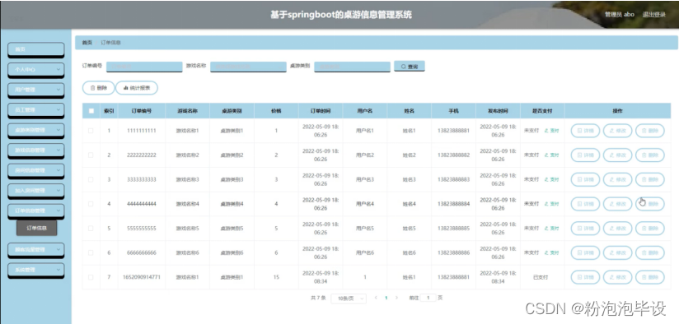The width and height of the screenshot is (679, 324).
Task: Expand the 用户管理 sidebar menu
Action: pyautogui.click(x=36, y=90)
